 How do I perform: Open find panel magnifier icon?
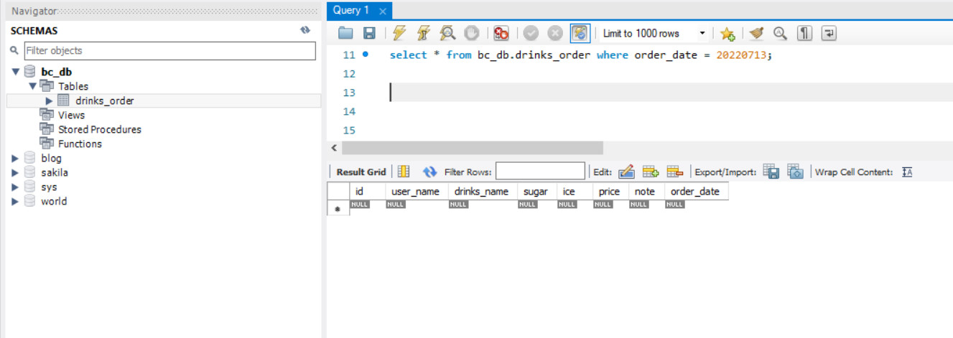click(x=780, y=33)
